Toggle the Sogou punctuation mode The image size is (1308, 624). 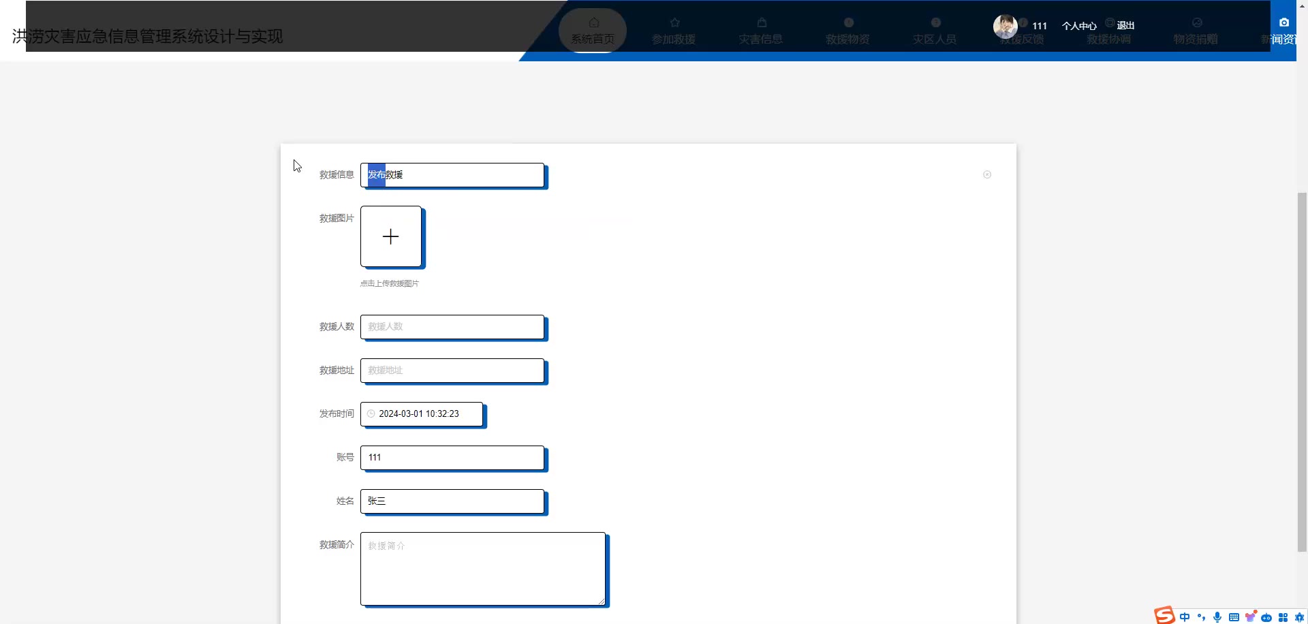pyautogui.click(x=1201, y=617)
